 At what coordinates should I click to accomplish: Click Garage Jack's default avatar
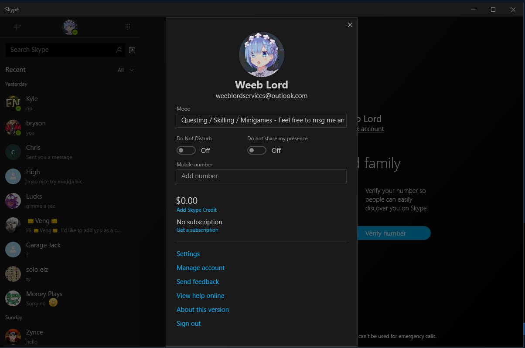[x=13, y=250]
